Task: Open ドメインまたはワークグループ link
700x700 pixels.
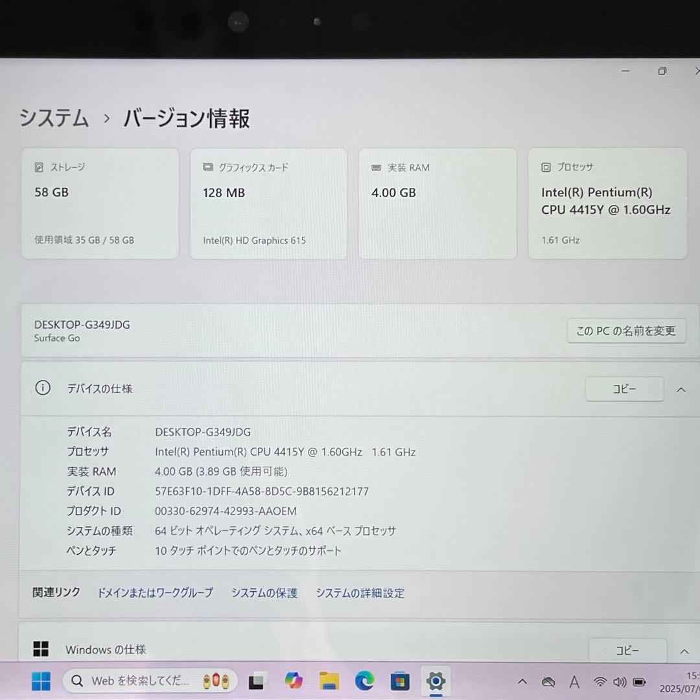Action: coord(155,593)
